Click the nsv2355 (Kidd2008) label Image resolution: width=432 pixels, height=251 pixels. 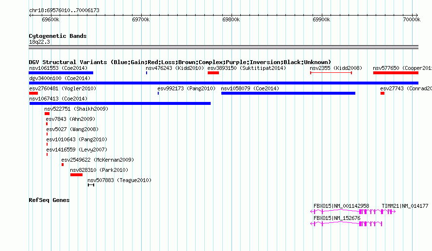click(336, 68)
